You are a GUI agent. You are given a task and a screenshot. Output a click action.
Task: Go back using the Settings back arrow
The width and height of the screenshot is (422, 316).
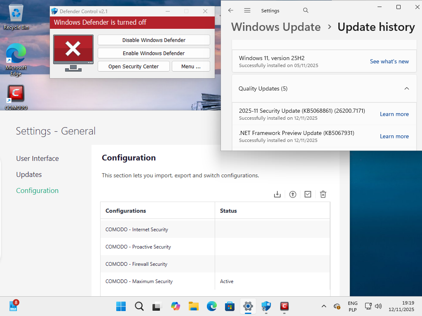click(231, 10)
